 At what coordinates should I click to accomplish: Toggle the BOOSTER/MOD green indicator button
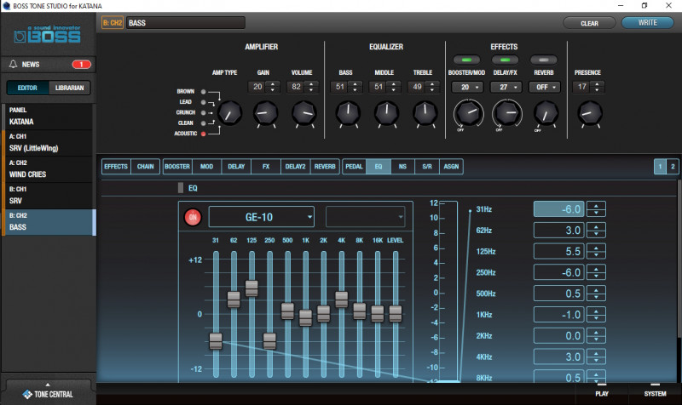pyautogui.click(x=467, y=60)
